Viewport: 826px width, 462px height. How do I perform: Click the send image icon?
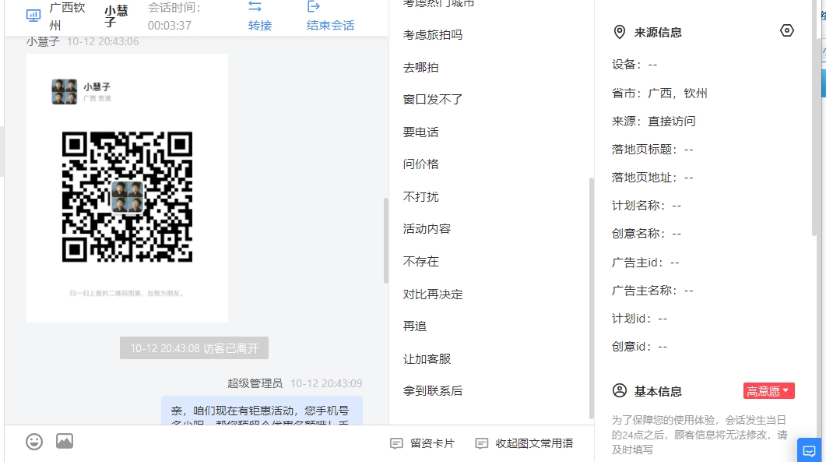(x=65, y=441)
